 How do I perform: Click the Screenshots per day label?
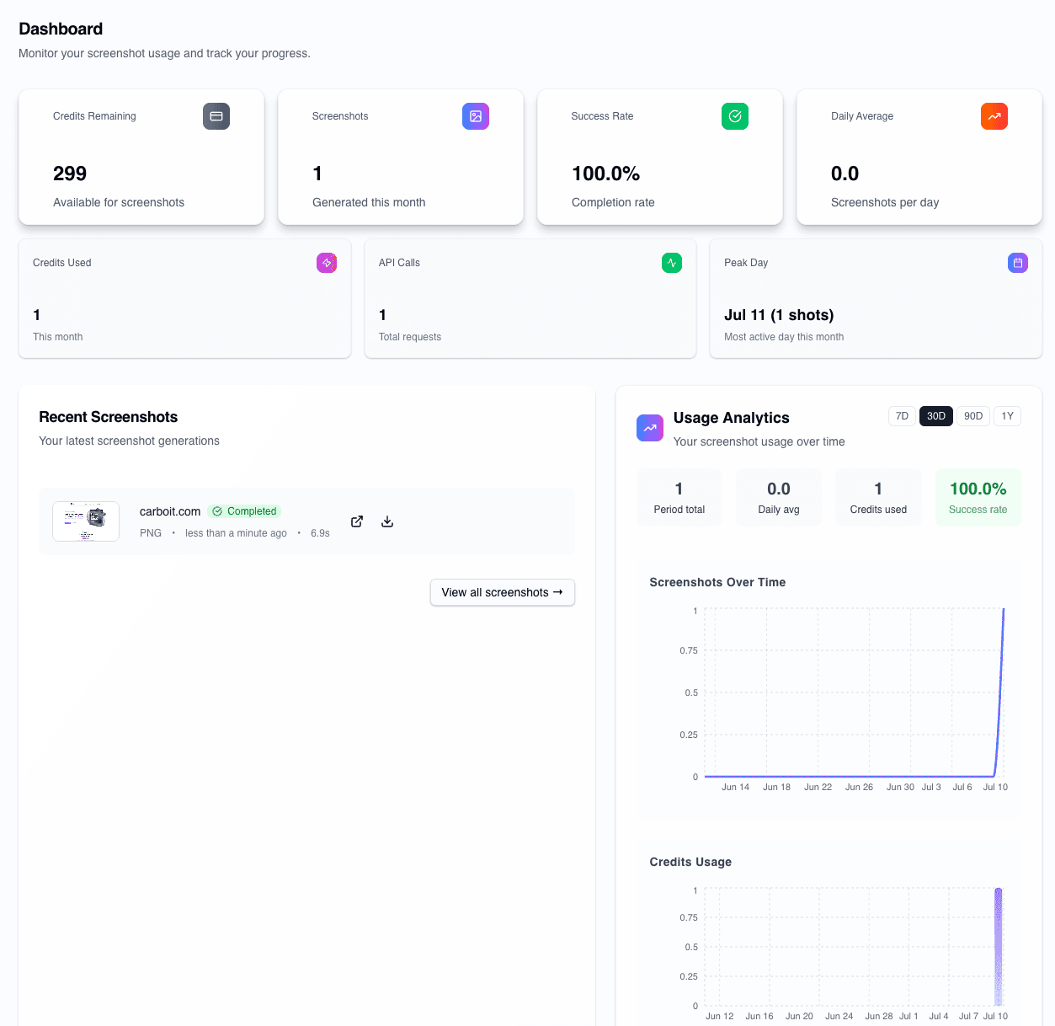tap(885, 202)
